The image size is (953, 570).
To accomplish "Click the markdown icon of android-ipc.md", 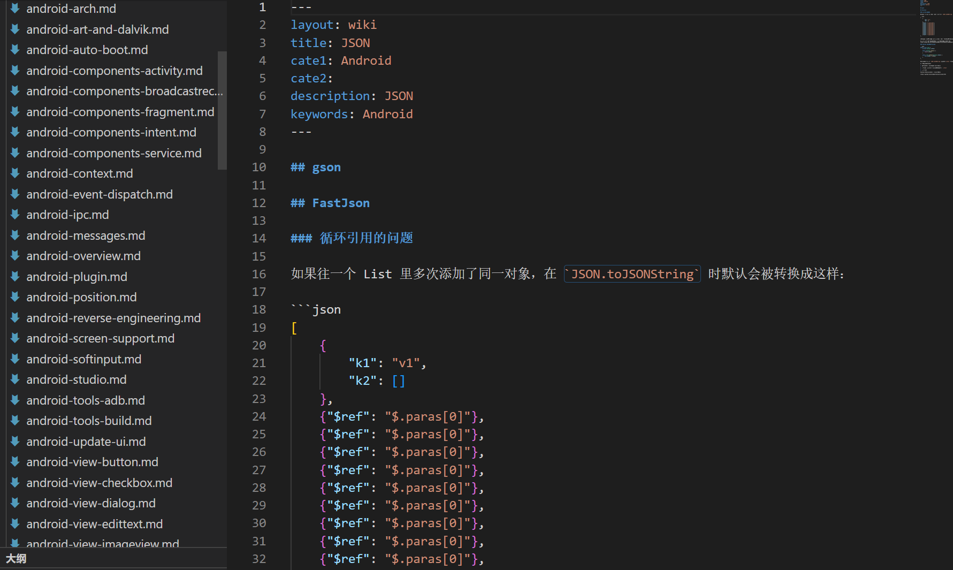I will (x=15, y=214).
